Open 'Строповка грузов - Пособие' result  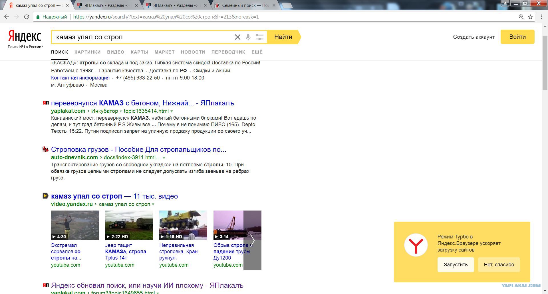click(138, 150)
